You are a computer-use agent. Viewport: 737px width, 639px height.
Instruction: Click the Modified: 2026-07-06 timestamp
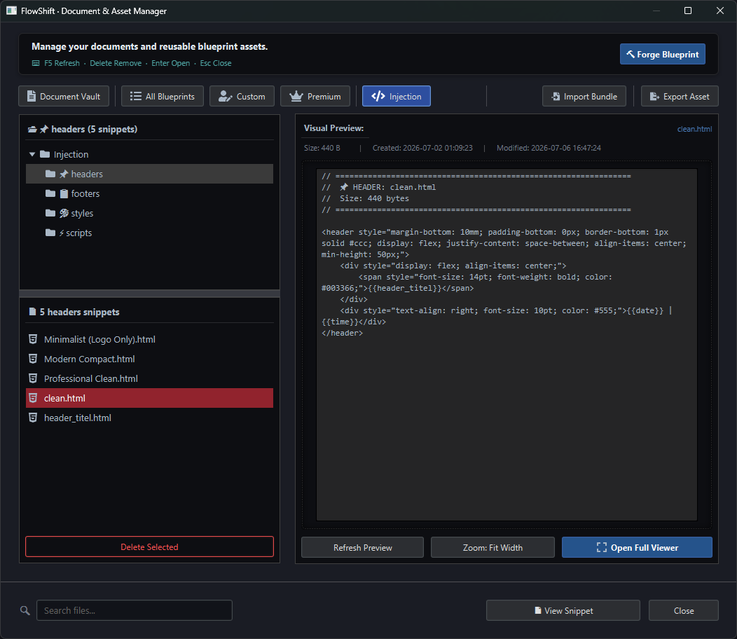click(549, 148)
